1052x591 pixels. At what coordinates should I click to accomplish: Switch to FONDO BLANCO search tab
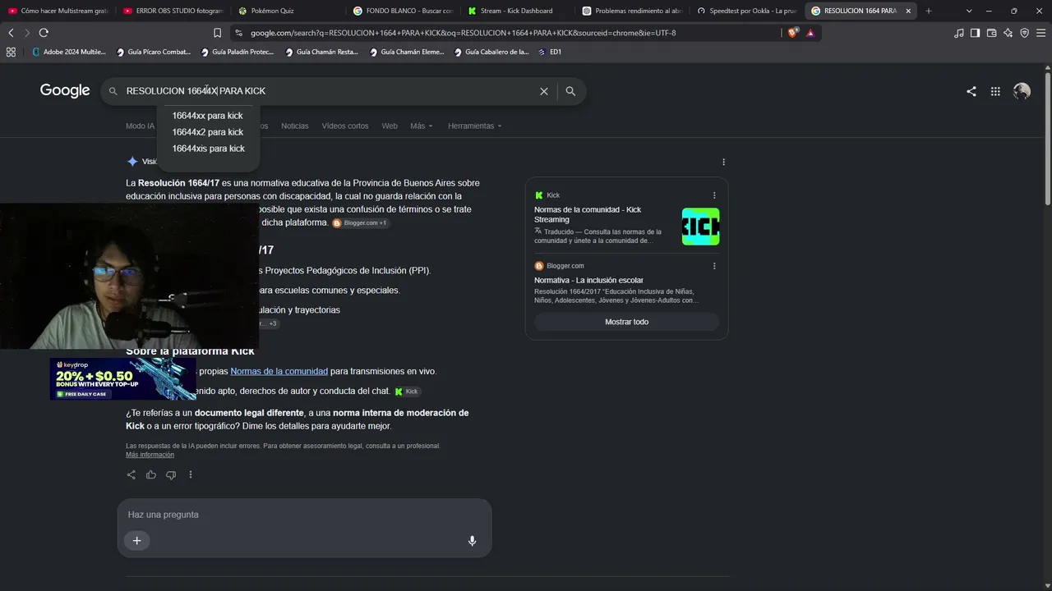401,11
